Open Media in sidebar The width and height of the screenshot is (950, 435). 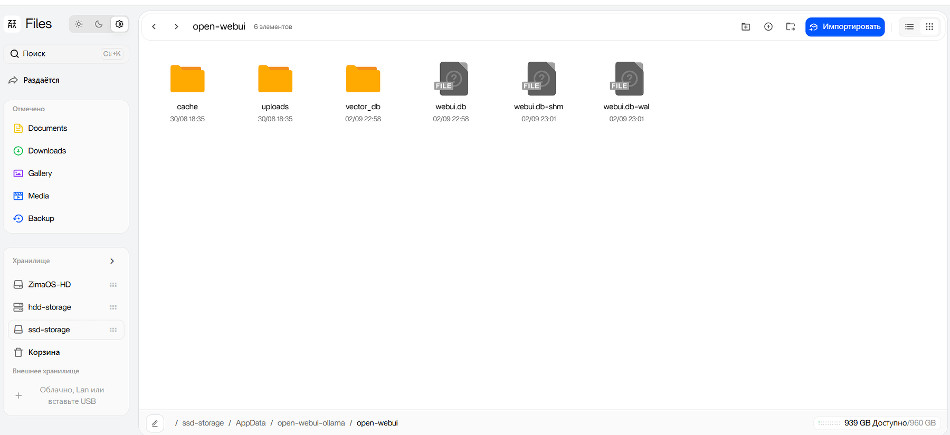66,196
